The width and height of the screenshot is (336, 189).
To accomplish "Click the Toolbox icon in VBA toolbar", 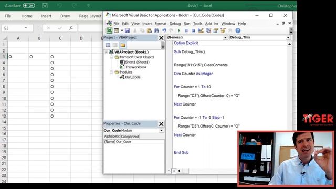I will pyautogui.click(x=230, y=30).
